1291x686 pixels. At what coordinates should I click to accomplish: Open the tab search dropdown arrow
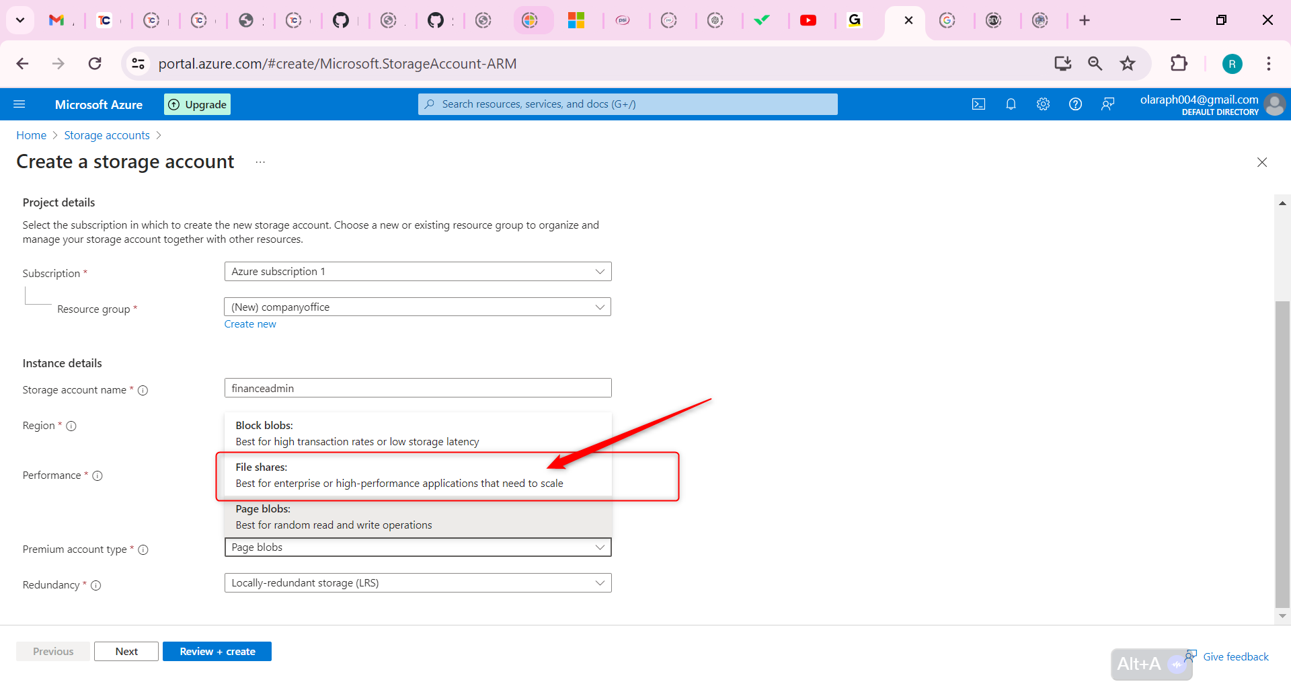[20, 20]
